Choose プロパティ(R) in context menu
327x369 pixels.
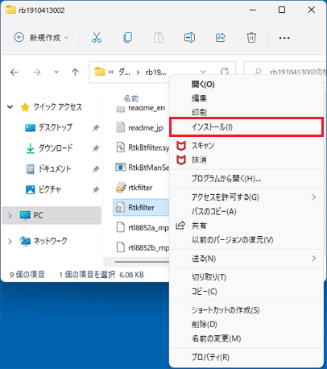(246, 357)
